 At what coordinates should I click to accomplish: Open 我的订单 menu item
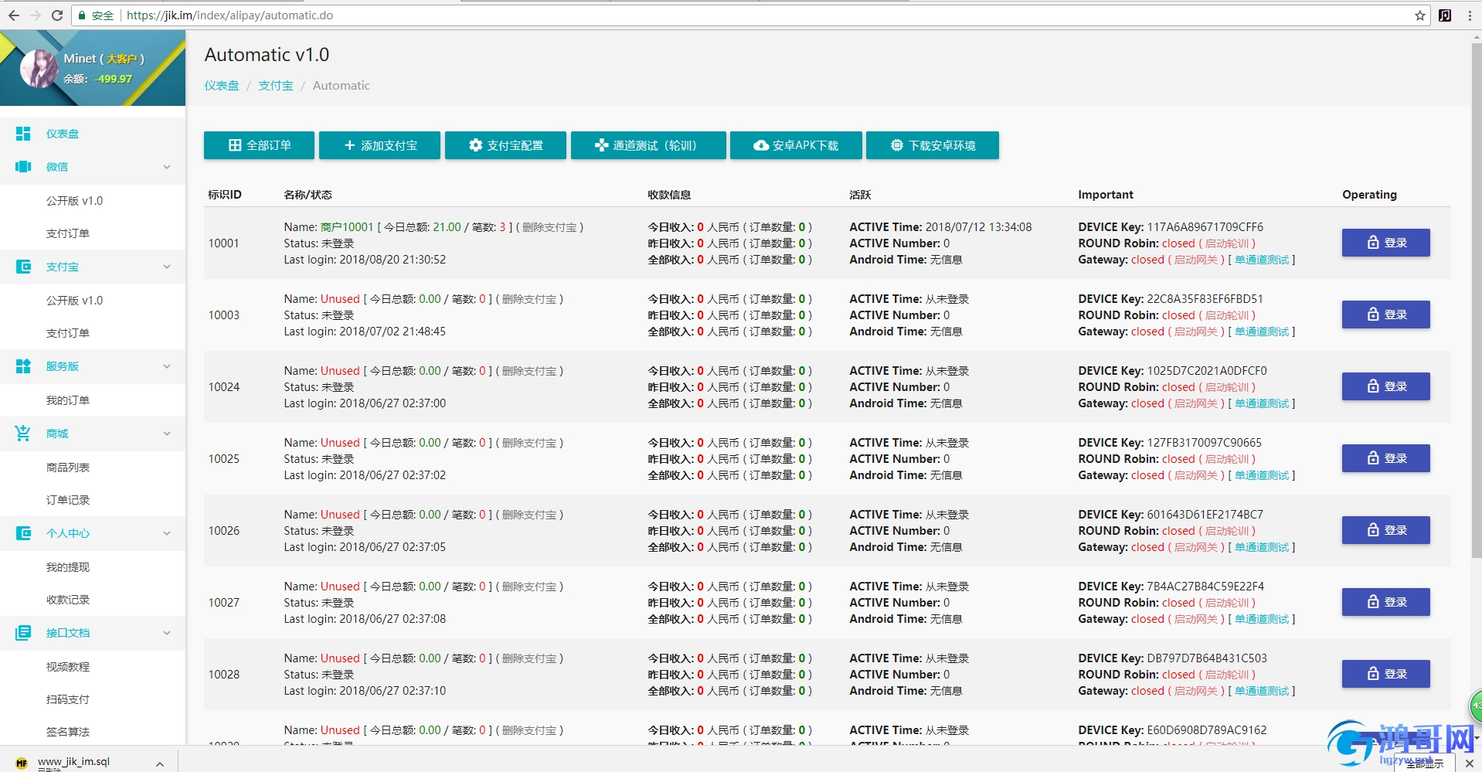pos(68,400)
